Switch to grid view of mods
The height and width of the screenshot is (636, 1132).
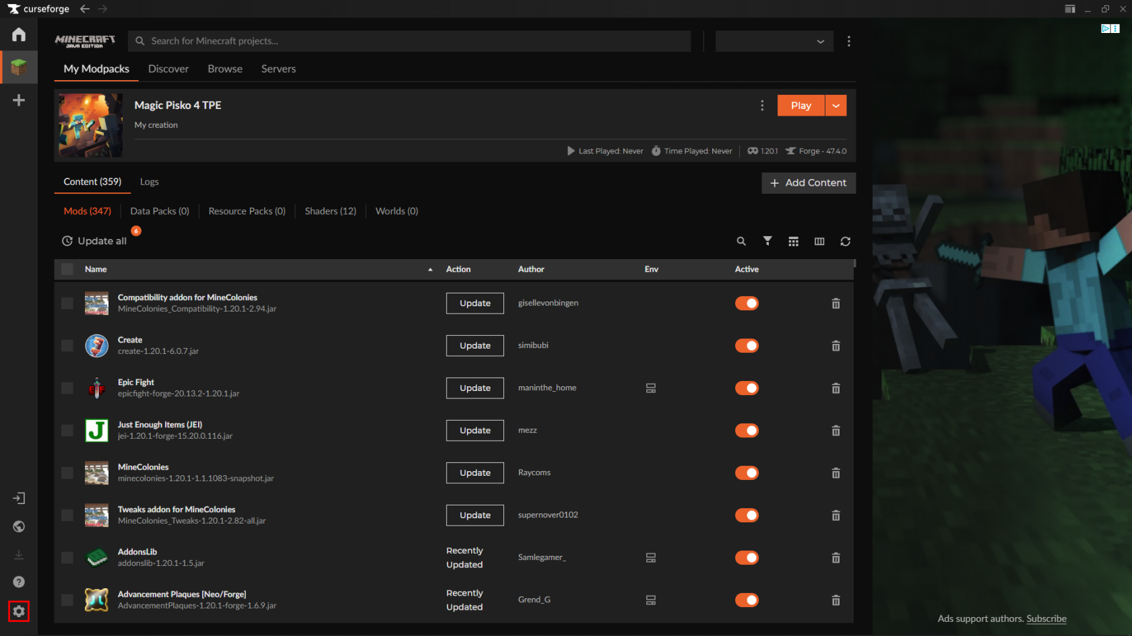tap(793, 241)
